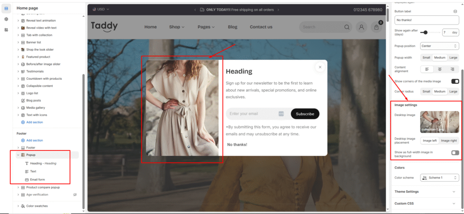Open theme settings gear icon
This screenshot has width=464, height=214.
6,19
